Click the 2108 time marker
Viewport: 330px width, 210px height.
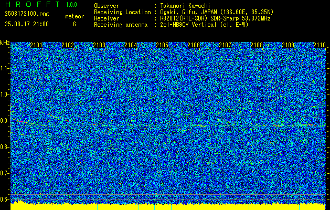[257, 45]
